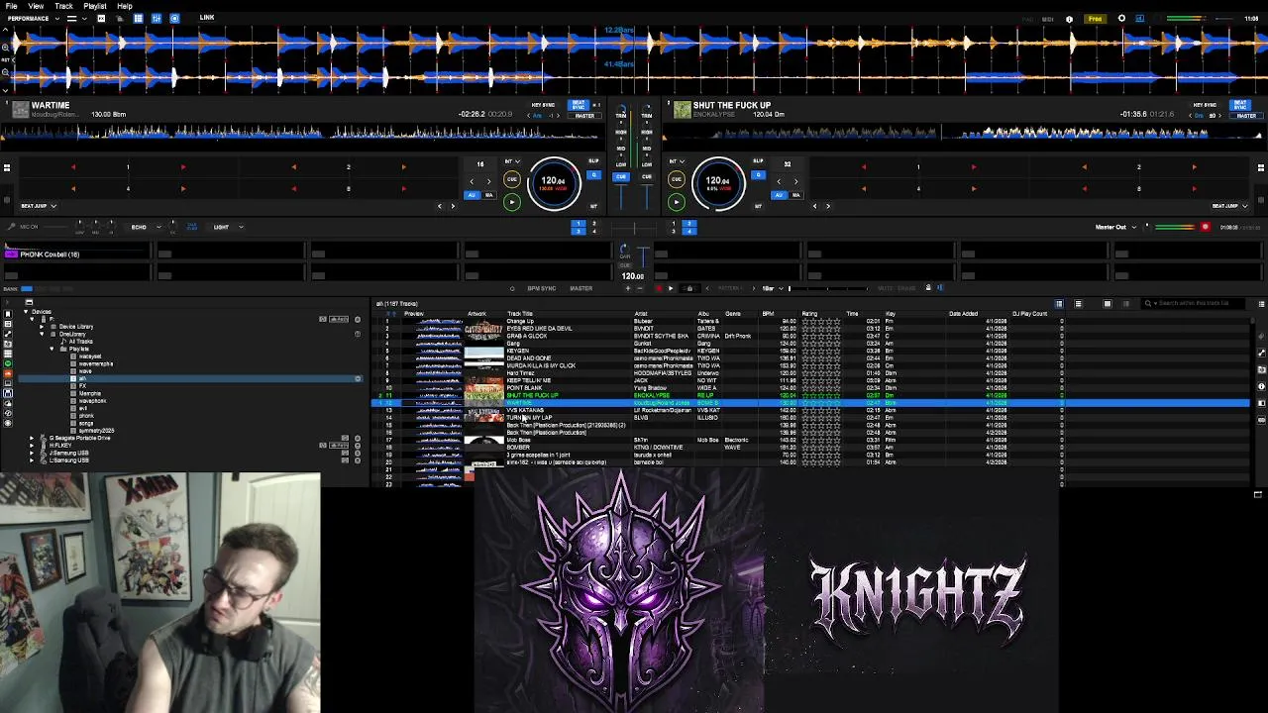Adjust channel 2 volume fader
Image resolution: width=1268 pixels, height=713 pixels.
pyautogui.click(x=646, y=197)
